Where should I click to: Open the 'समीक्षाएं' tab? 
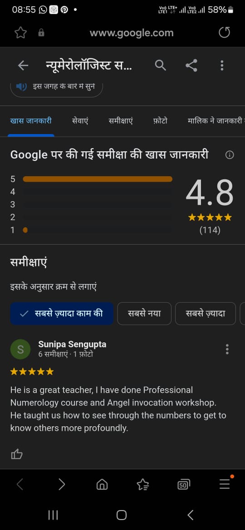point(121,120)
